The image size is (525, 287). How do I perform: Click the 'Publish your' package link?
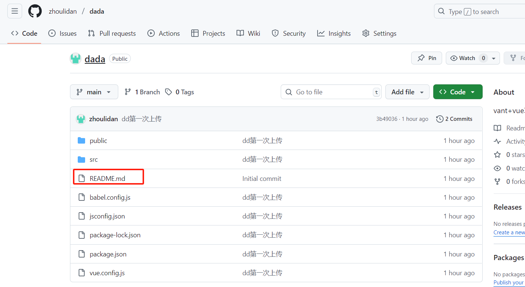click(x=508, y=283)
